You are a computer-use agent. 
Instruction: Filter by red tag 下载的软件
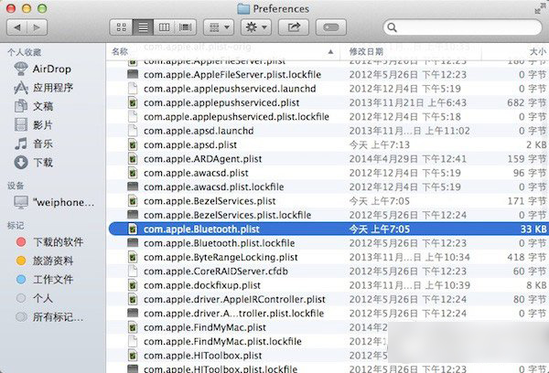pyautogui.click(x=49, y=241)
